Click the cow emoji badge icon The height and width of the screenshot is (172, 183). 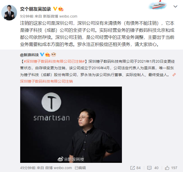(53, 55)
